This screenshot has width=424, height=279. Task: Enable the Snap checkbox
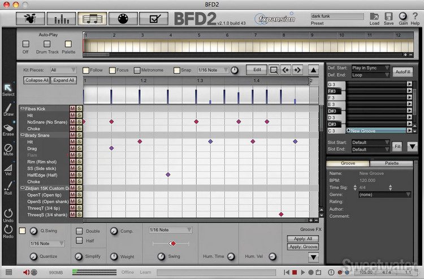click(177, 70)
